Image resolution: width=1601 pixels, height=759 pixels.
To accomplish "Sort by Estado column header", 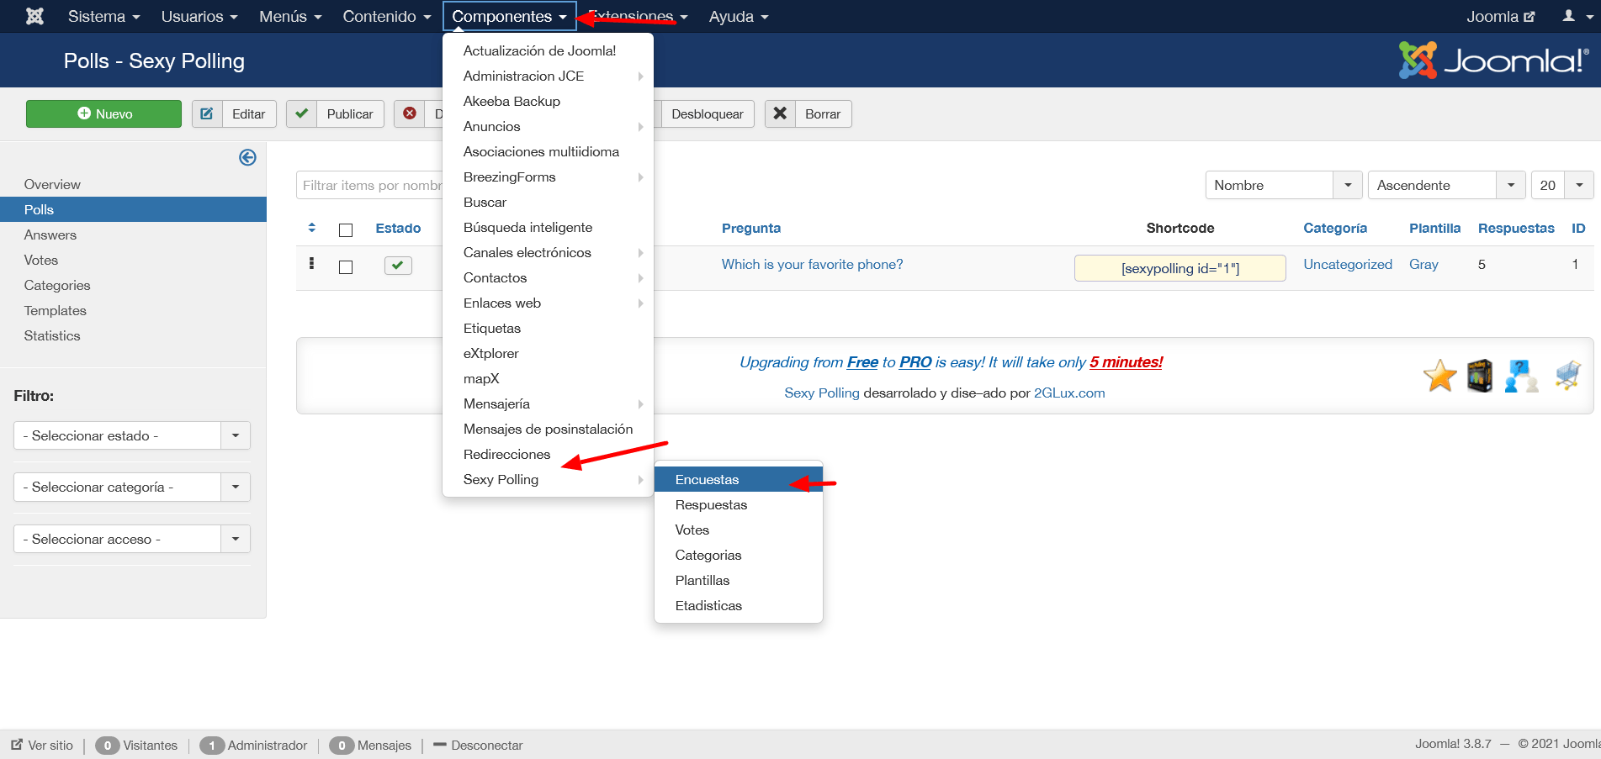I will pos(398,228).
